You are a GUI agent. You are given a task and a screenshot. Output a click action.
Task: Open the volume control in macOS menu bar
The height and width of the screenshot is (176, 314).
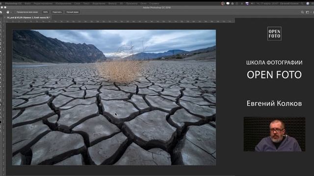tap(252, 3)
